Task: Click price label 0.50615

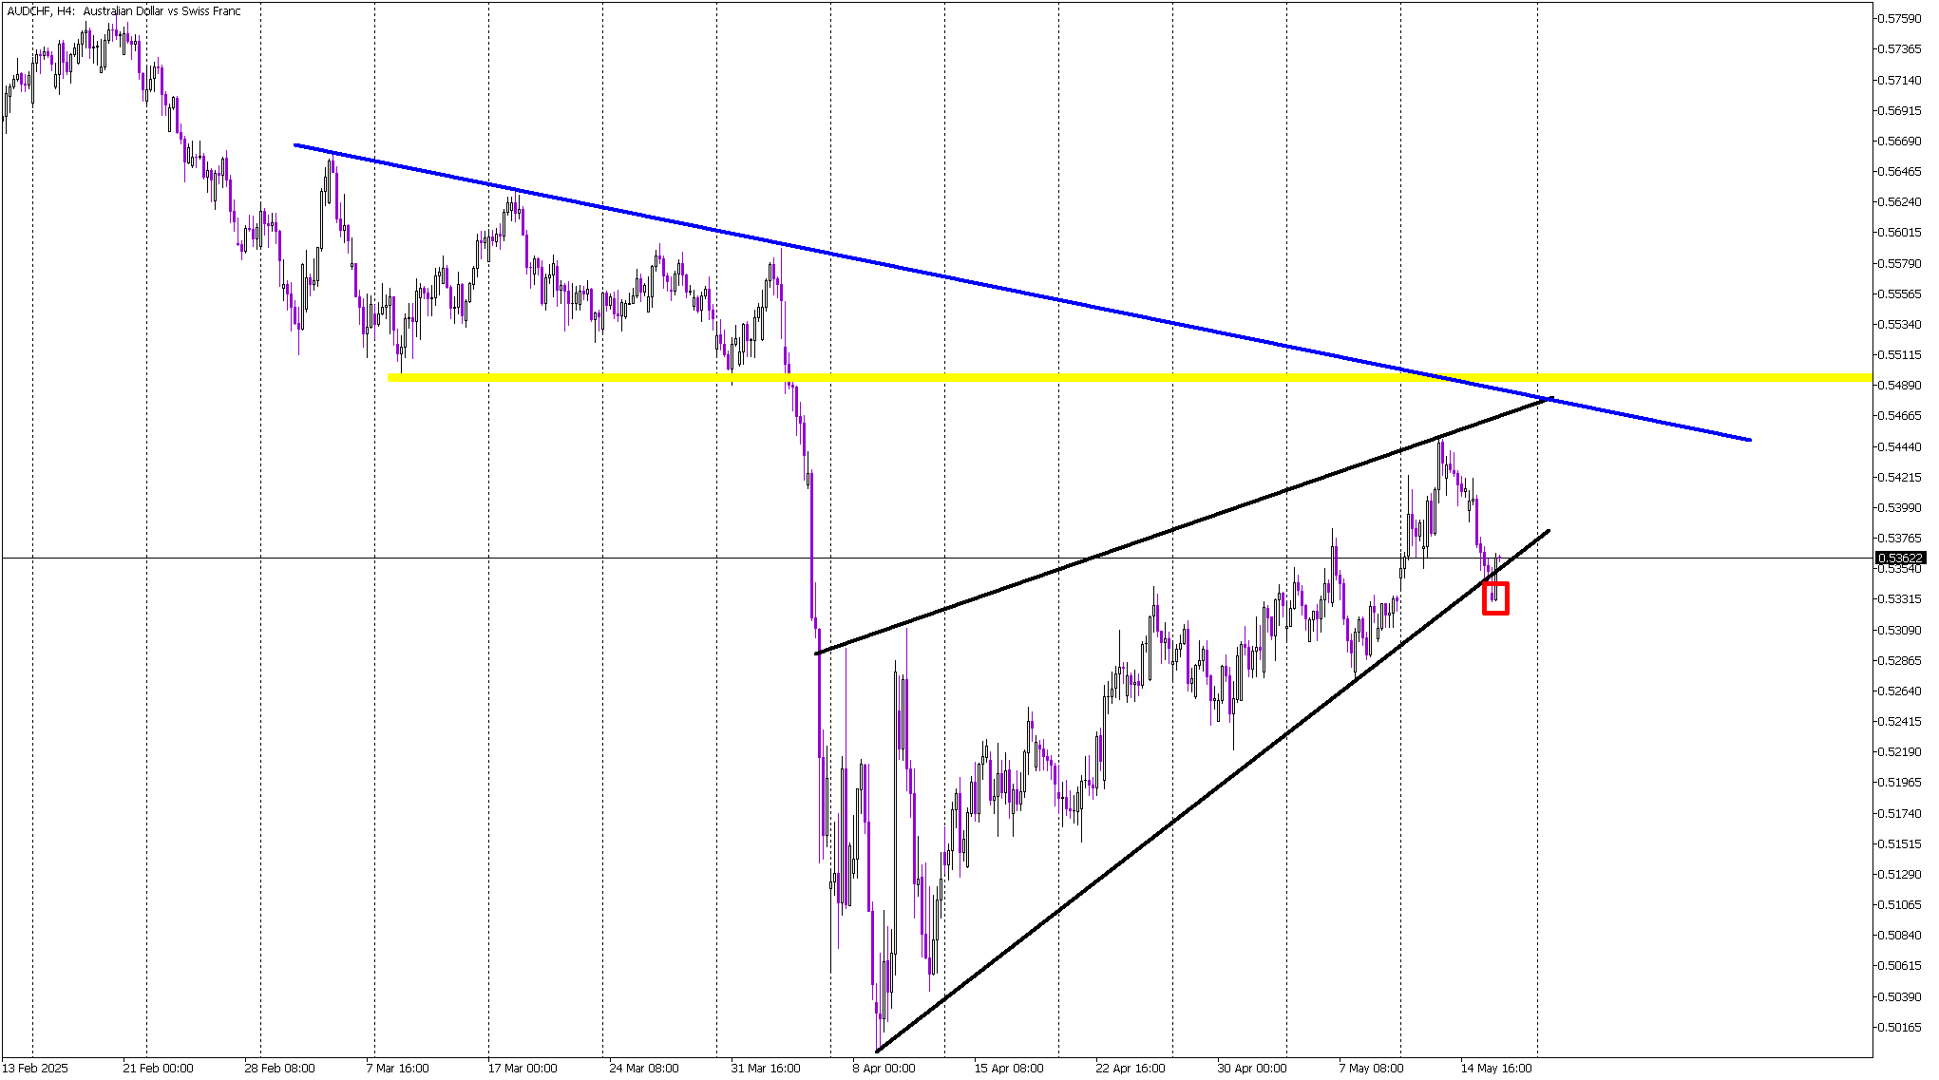Action: tap(1900, 966)
